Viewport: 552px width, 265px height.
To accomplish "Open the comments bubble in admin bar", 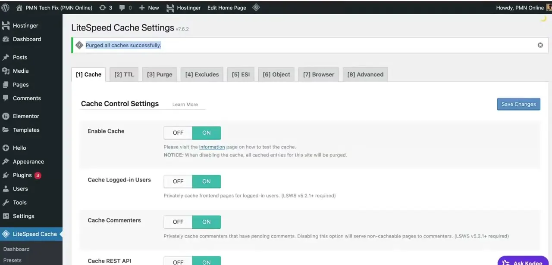I will pyautogui.click(x=122, y=8).
